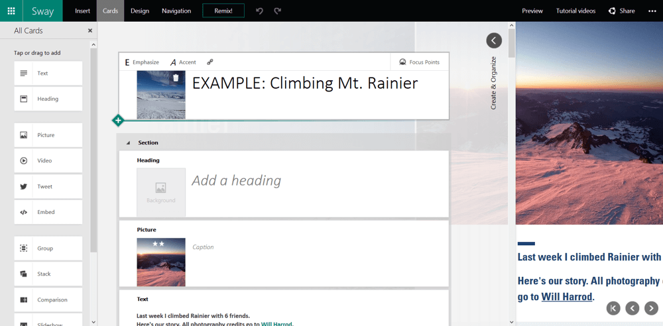Screen dimensions: 663x326
Task: Open the more options ellipsis menu
Action: pos(652,11)
